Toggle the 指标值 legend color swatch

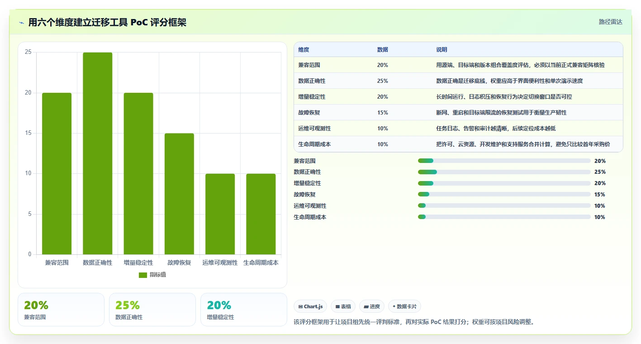click(x=143, y=275)
